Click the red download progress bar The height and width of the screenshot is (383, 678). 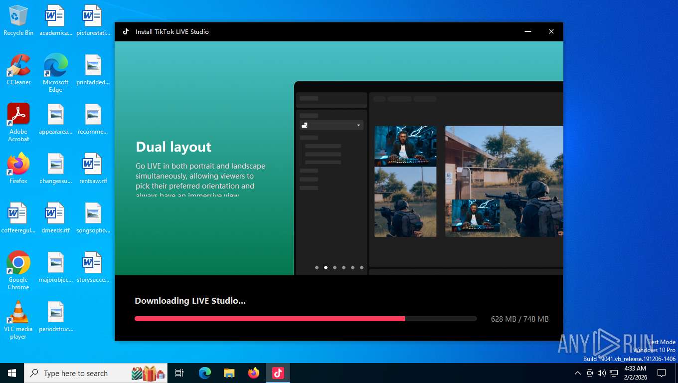(x=270, y=319)
